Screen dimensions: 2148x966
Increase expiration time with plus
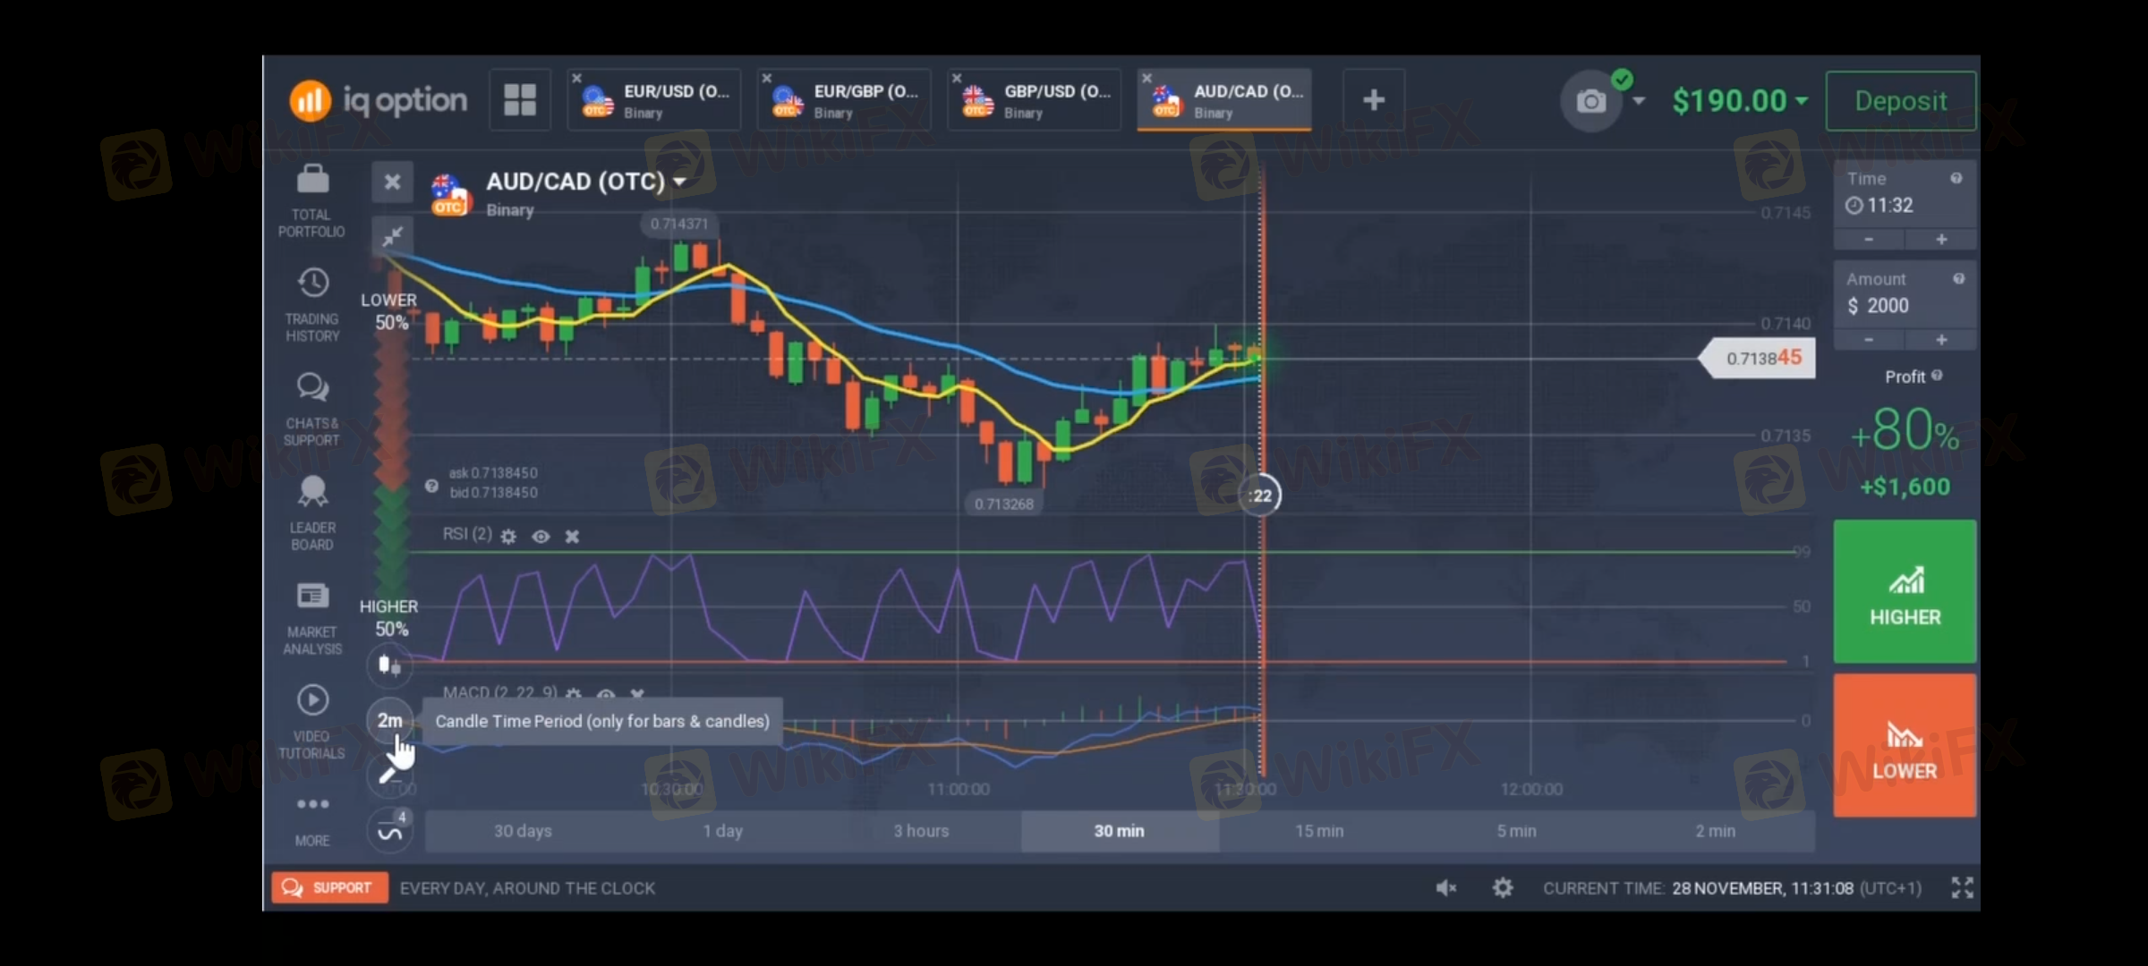(1941, 240)
